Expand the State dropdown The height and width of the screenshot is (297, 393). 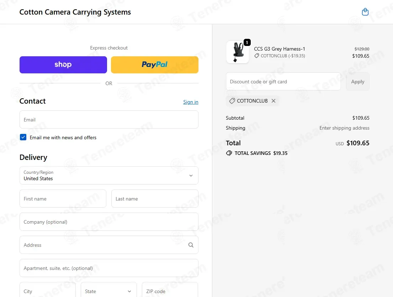tap(108, 291)
